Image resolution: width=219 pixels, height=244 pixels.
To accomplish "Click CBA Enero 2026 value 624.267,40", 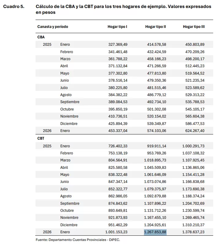I will click(195, 131).
